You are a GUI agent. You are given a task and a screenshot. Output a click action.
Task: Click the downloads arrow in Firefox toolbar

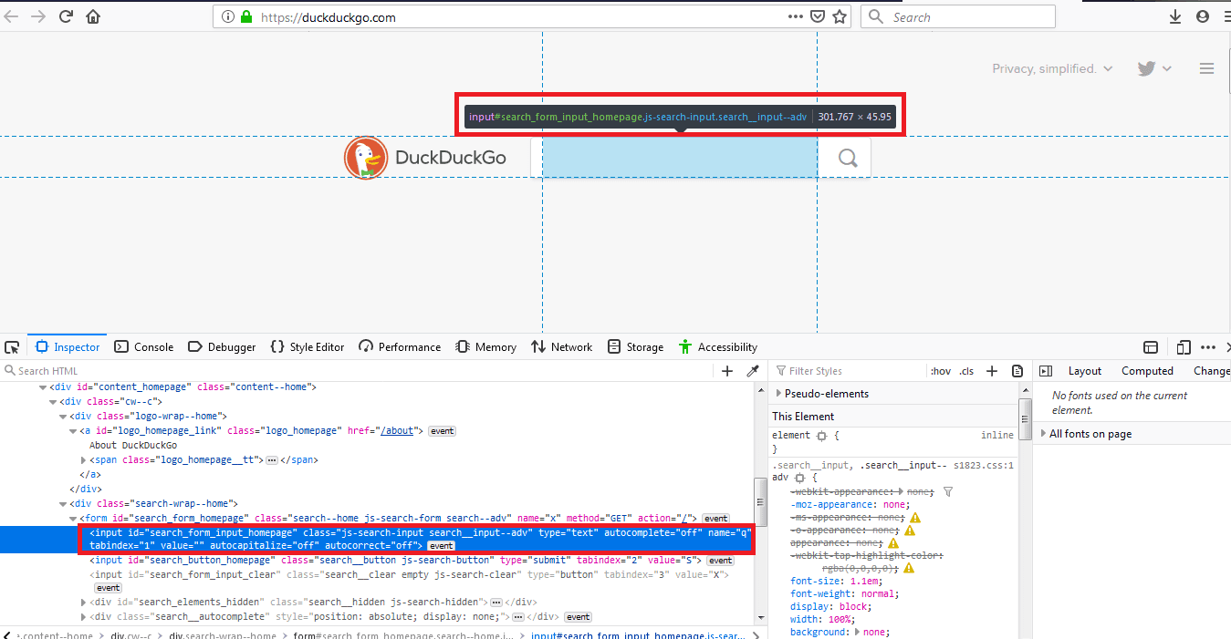(x=1175, y=15)
